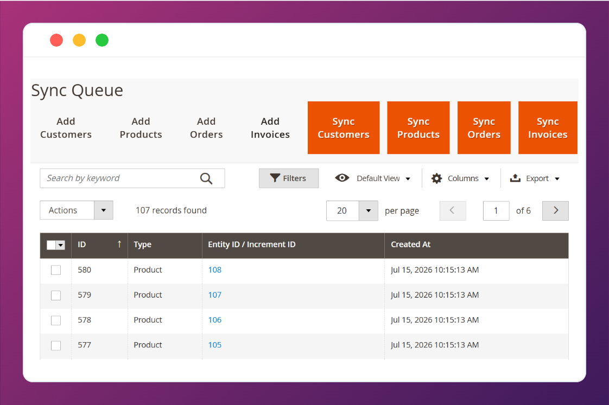Viewport: 609px width, 405px height.
Task: Go to the previous page
Action: (x=453, y=211)
